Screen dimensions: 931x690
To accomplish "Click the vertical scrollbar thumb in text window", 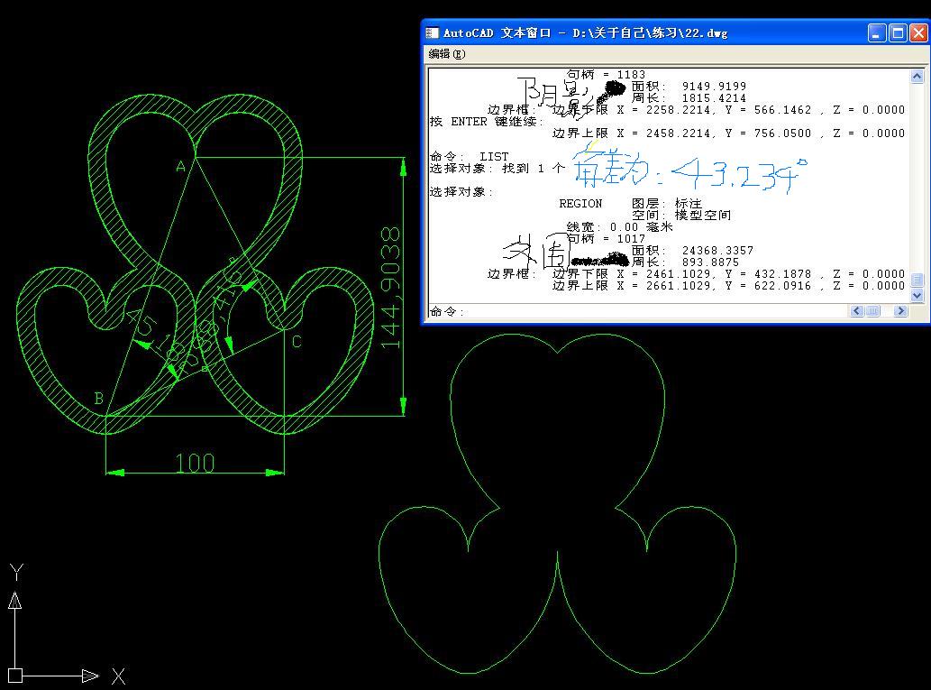I will tap(917, 280).
